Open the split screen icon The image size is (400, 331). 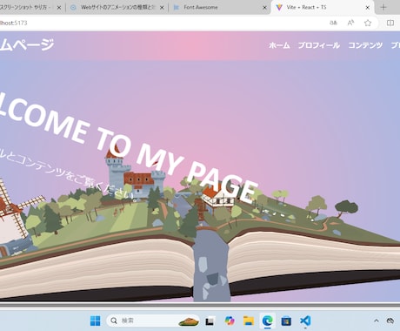click(x=390, y=23)
